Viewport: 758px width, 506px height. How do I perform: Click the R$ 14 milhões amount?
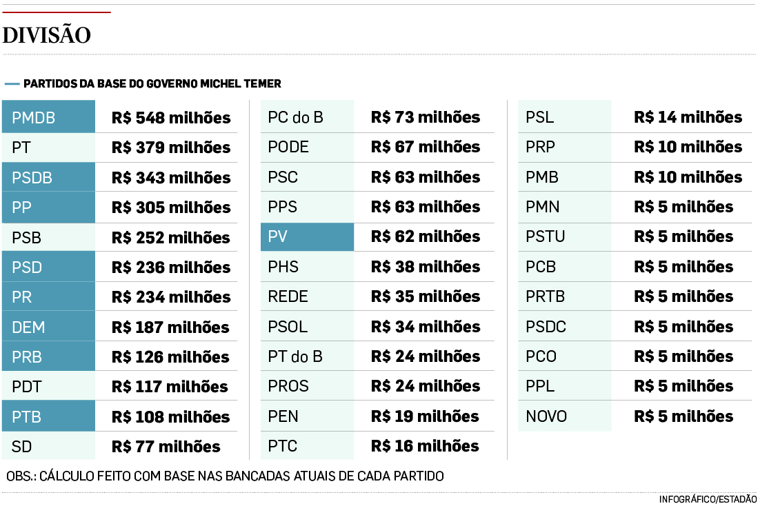[x=688, y=118]
